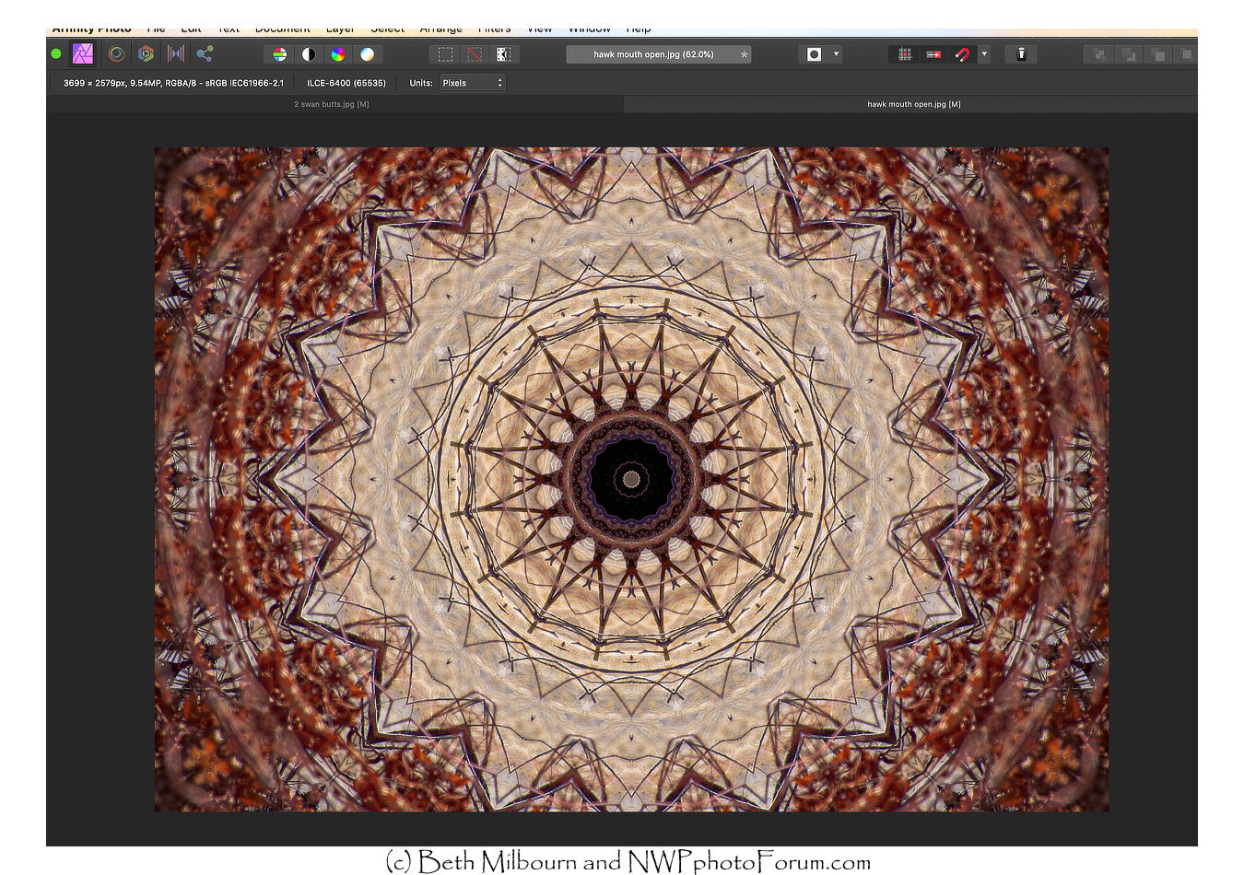Screen dimensions: 1244x875
Task: Click the hawk mouth open.jpg (62.0%) title field
Action: 658,54
